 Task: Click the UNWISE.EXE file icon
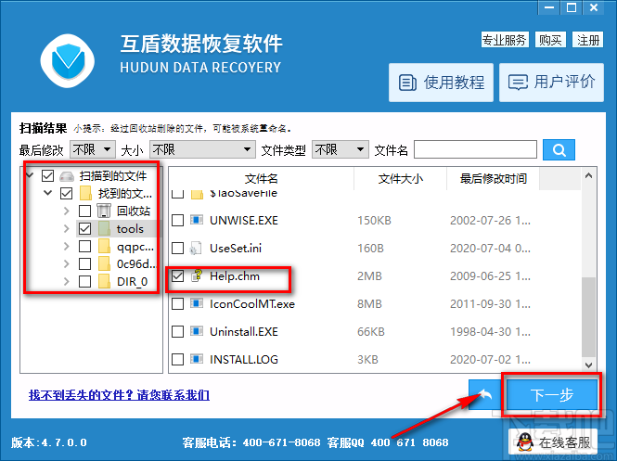point(197,220)
